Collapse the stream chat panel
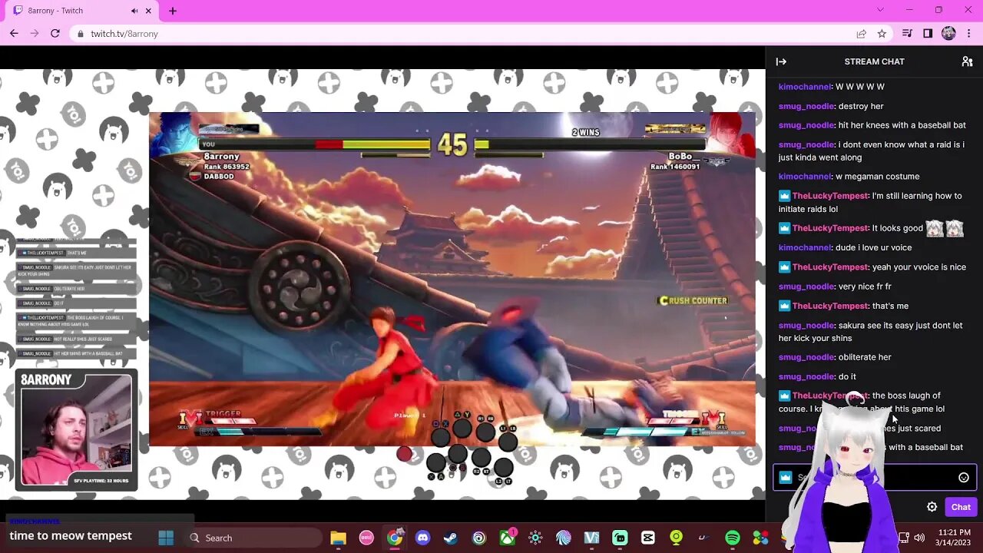Screen dimensions: 983x553 [781, 61]
